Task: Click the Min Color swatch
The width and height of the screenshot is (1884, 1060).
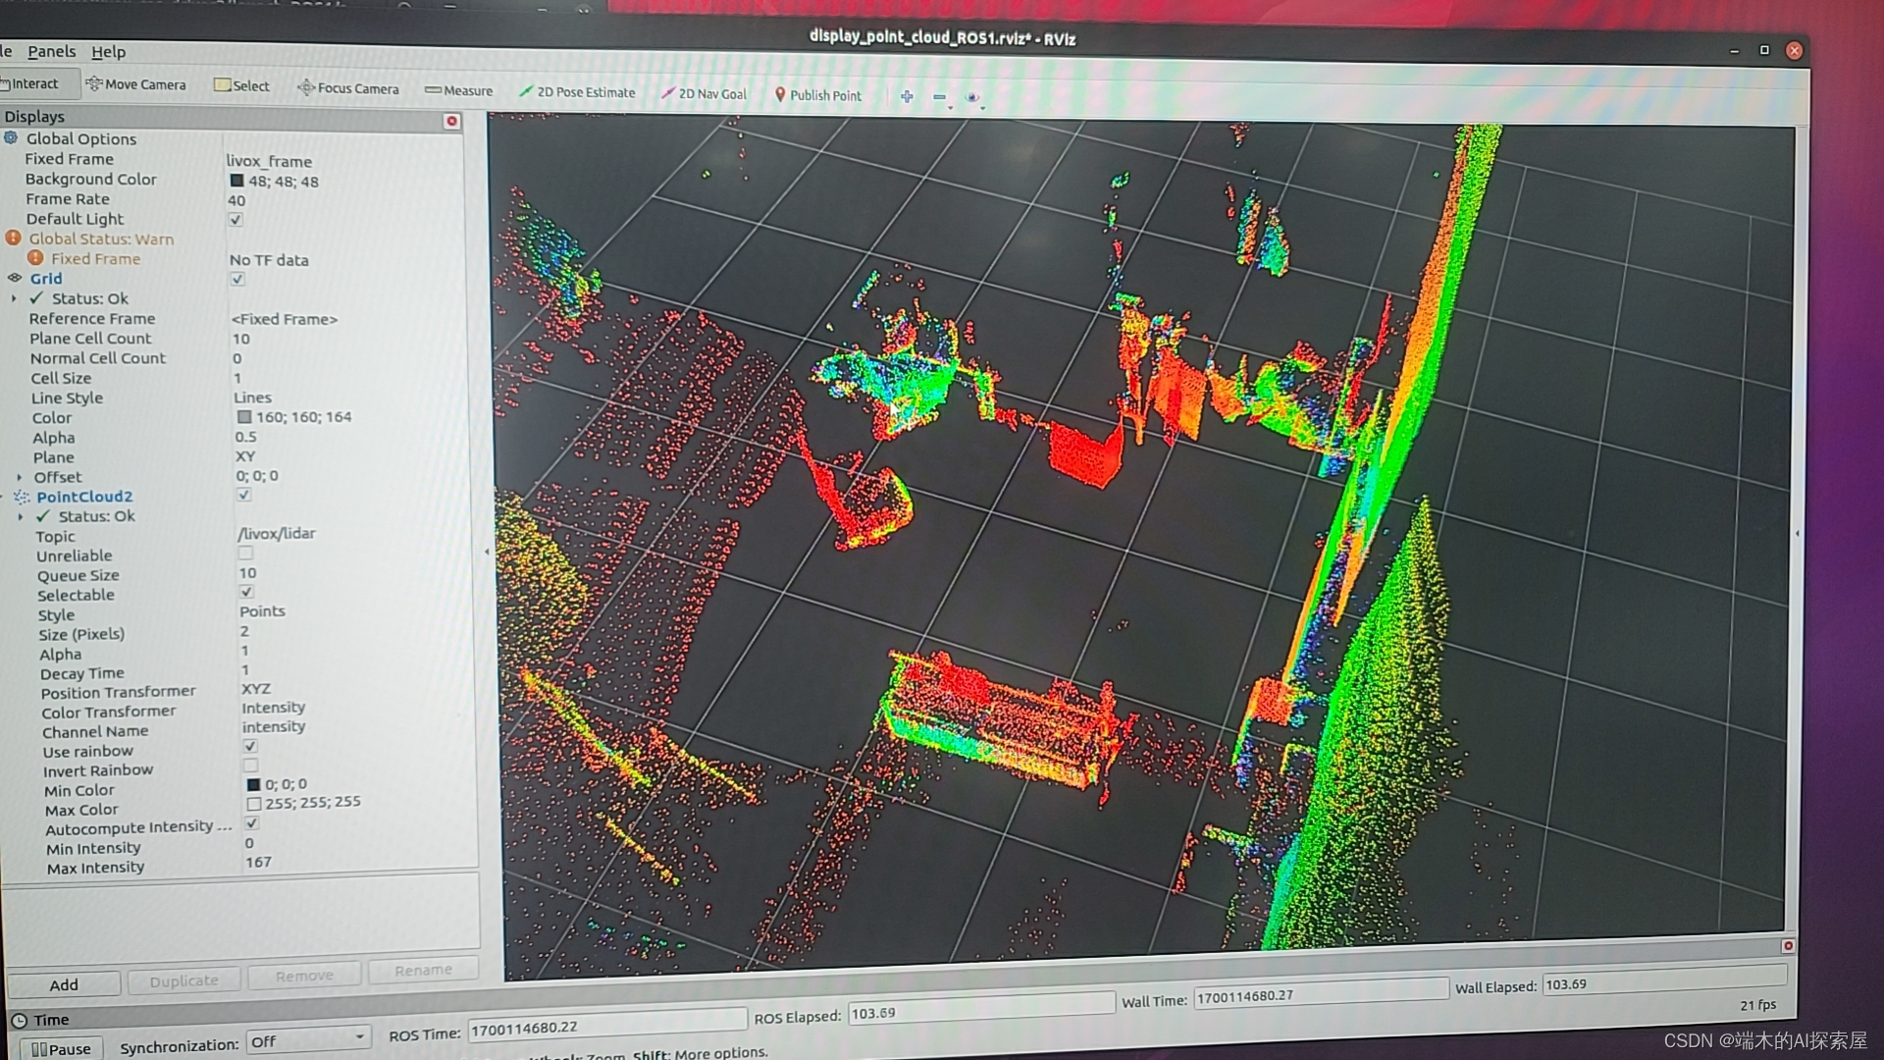Action: pos(253,784)
